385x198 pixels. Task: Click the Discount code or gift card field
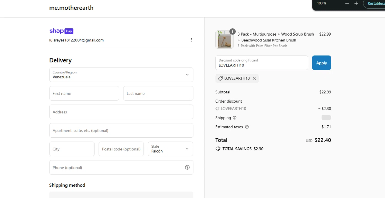[x=262, y=63]
